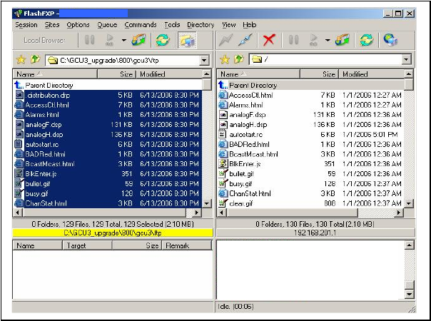Open the Queue menu
The image size is (431, 321).
[107, 25]
